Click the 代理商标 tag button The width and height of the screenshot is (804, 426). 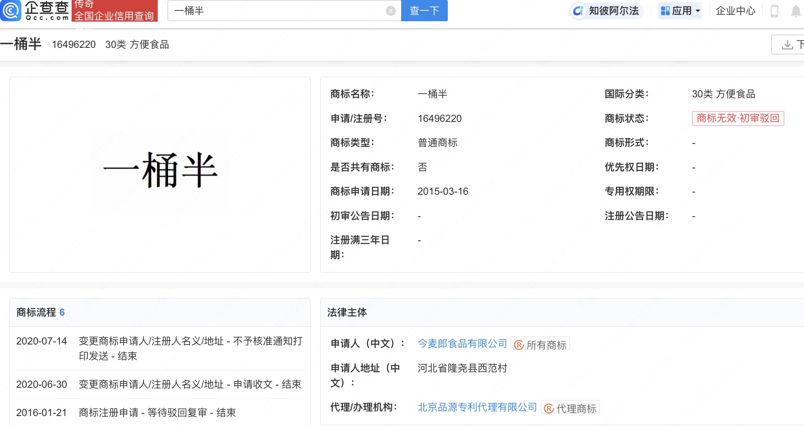pyautogui.click(x=570, y=408)
